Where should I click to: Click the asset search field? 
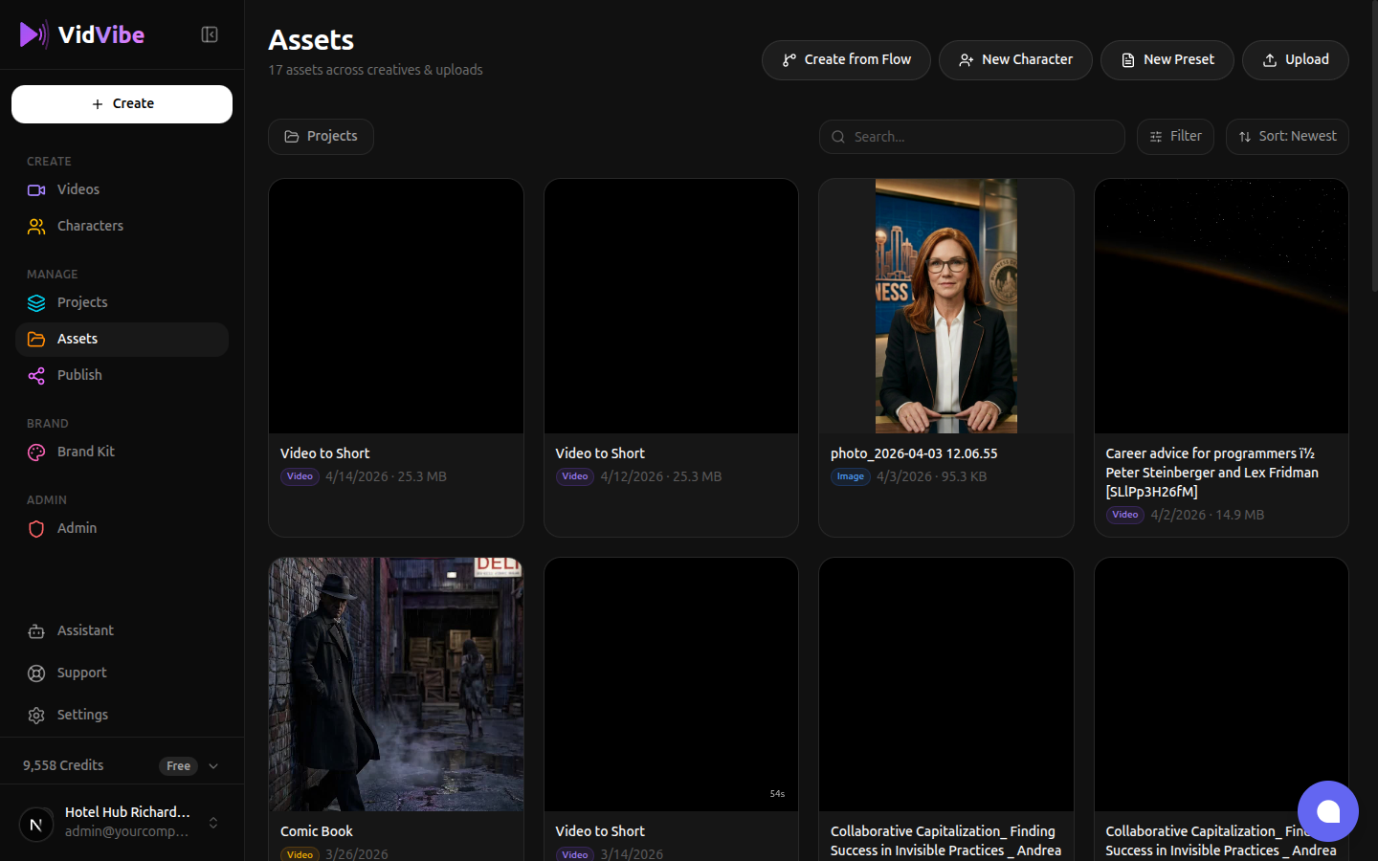coord(972,137)
